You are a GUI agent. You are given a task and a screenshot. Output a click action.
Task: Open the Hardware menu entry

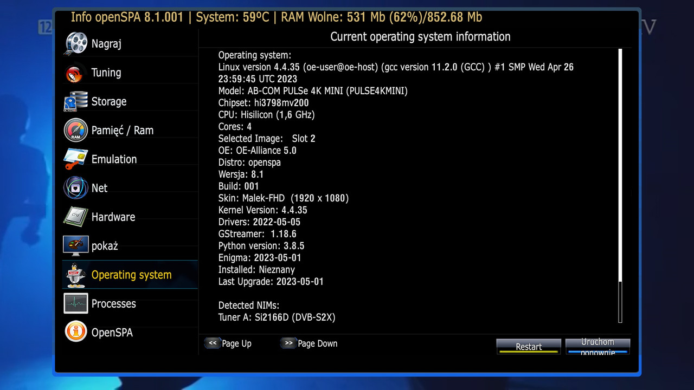click(x=130, y=217)
